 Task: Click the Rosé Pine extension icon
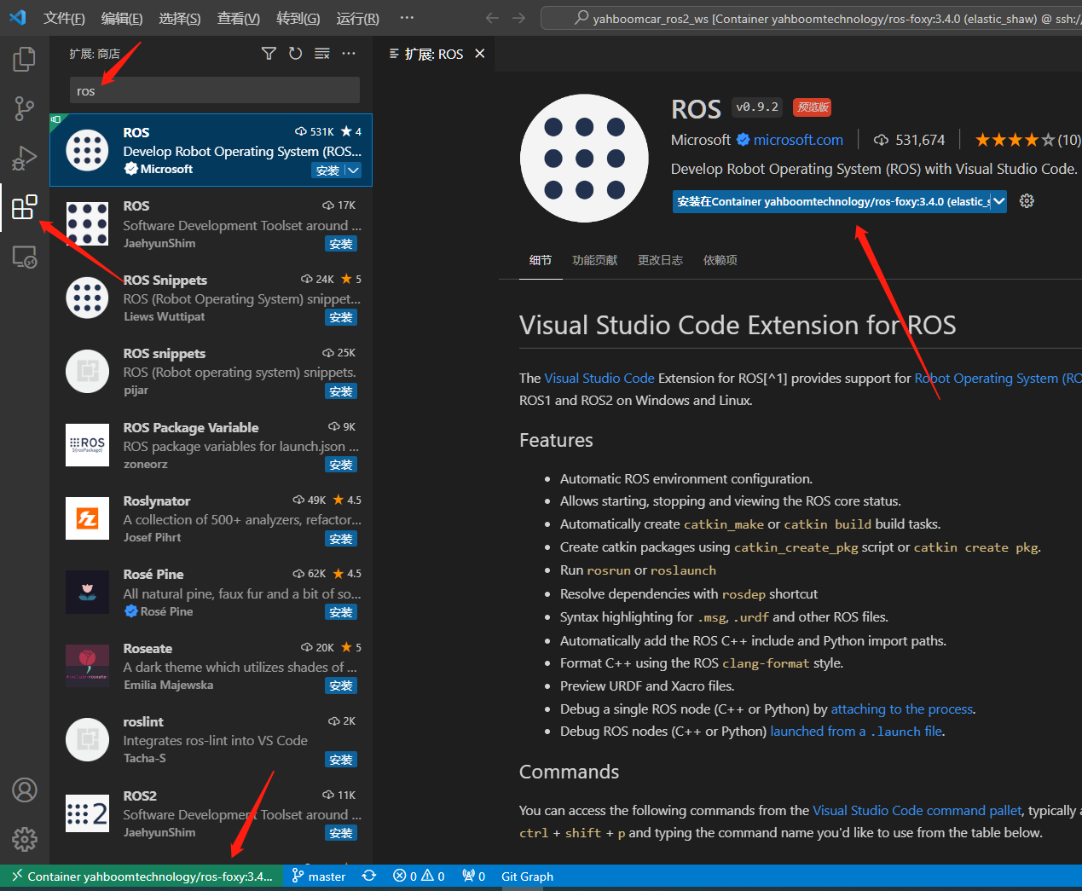tap(87, 592)
